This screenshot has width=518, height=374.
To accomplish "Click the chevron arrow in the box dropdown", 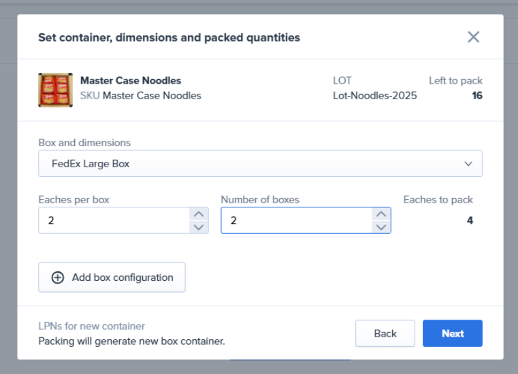I will [468, 164].
